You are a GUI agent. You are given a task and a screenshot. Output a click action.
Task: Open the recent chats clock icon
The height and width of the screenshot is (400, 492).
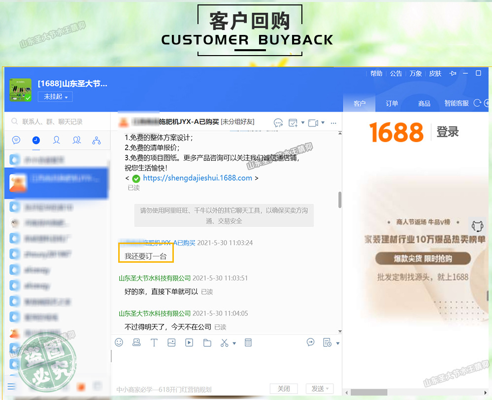click(36, 140)
